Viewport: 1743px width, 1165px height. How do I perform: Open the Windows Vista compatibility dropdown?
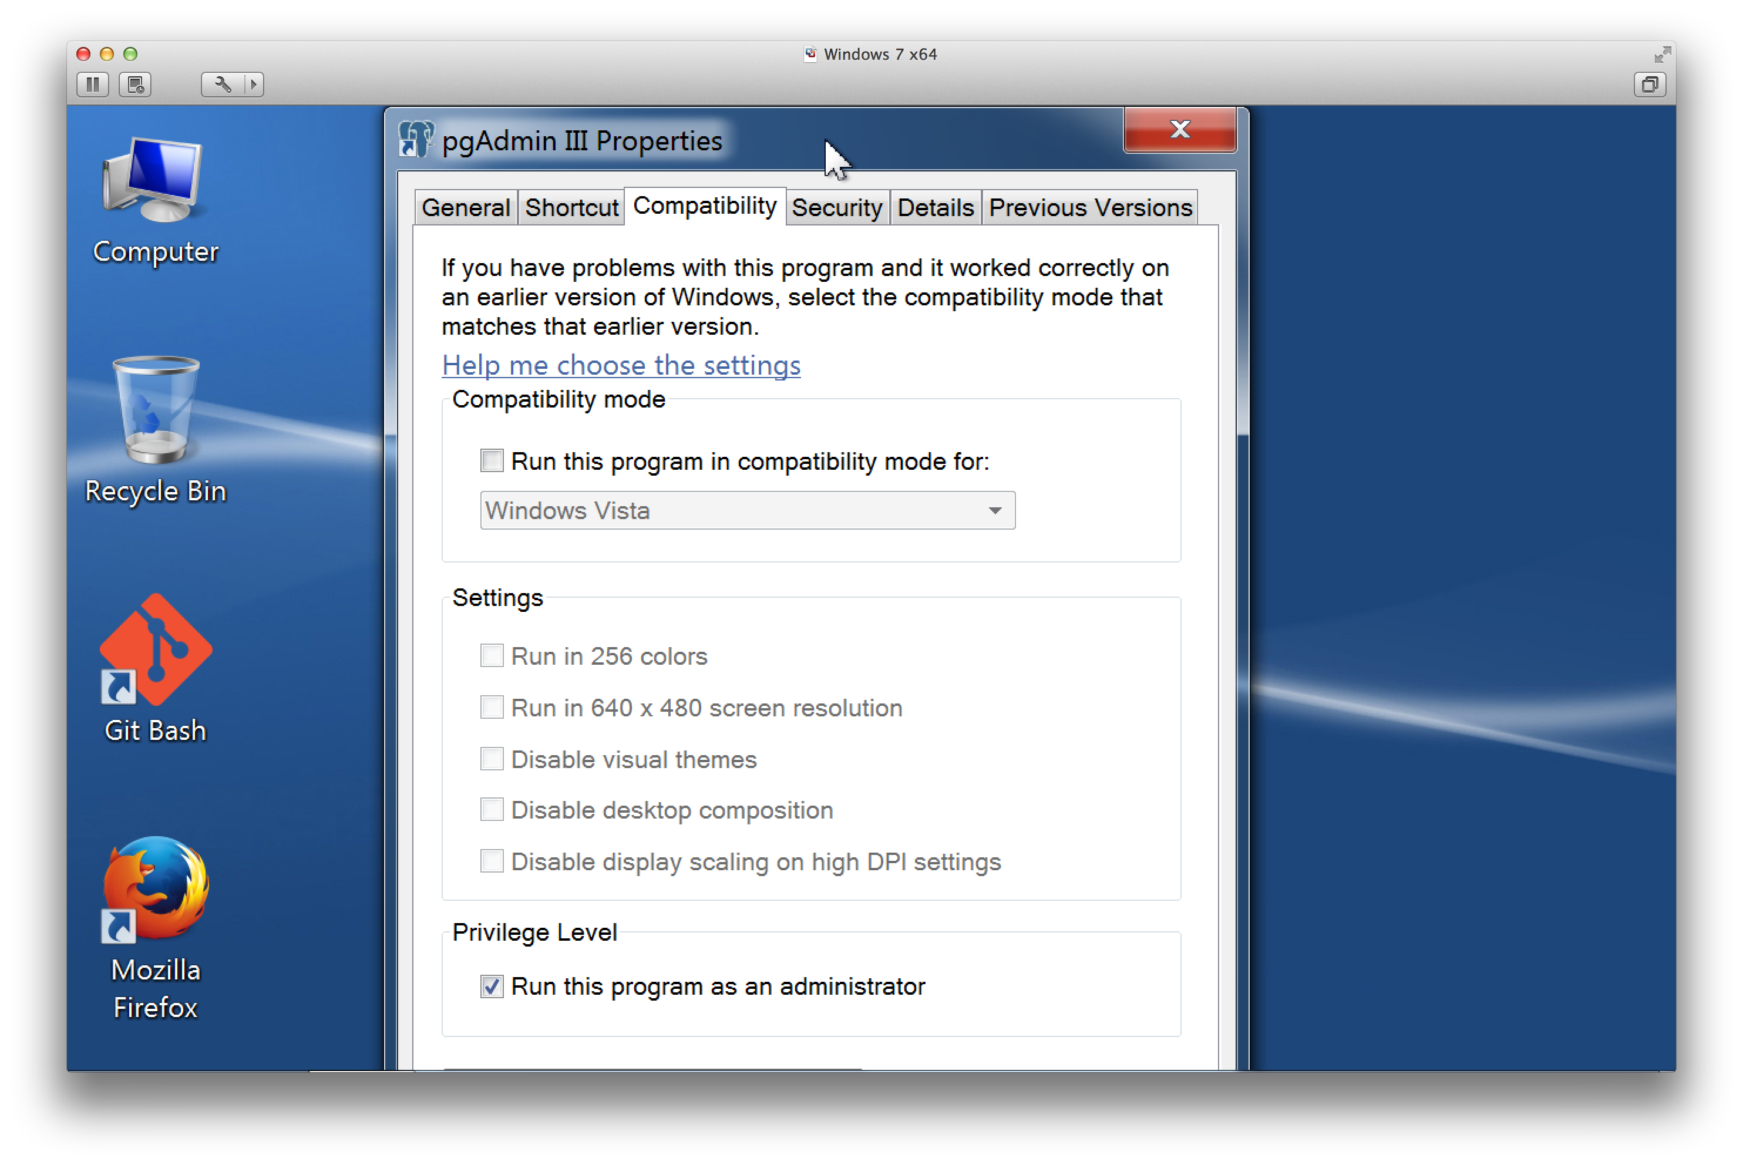click(x=746, y=510)
